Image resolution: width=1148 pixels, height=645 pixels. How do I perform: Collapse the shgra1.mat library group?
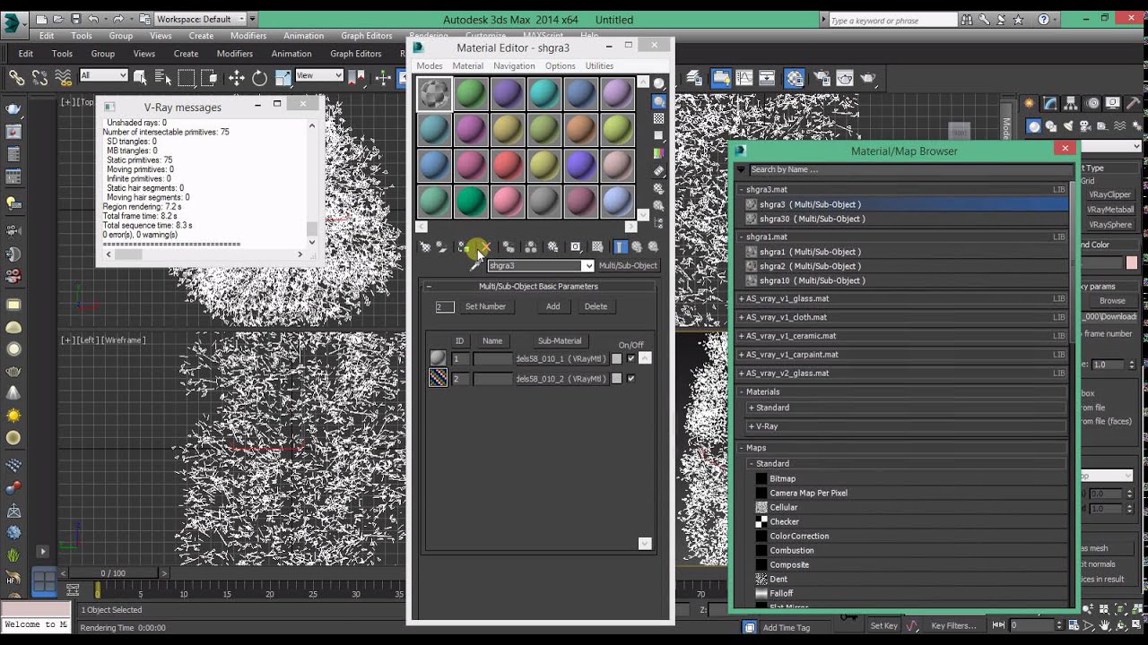[742, 237]
